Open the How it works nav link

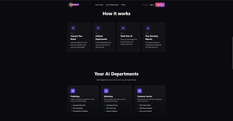[x=99, y=5]
